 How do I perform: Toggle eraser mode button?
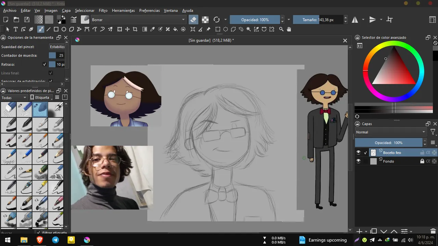(x=193, y=20)
